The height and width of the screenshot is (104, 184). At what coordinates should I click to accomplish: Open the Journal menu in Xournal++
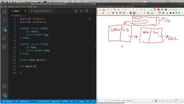click(x=117, y=7)
